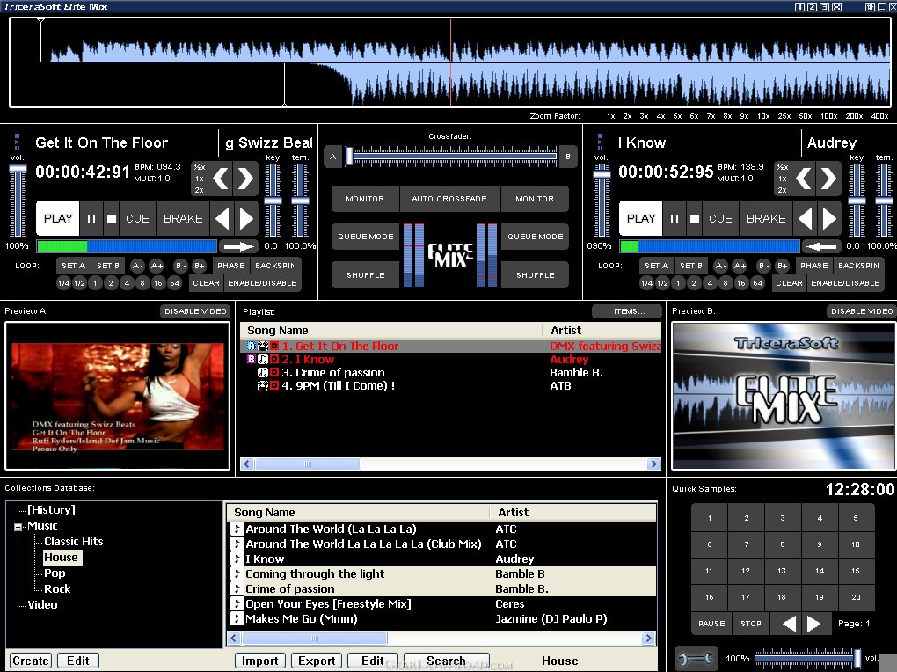Select the Pop collection
This screenshot has height=672, width=897.
[55, 573]
